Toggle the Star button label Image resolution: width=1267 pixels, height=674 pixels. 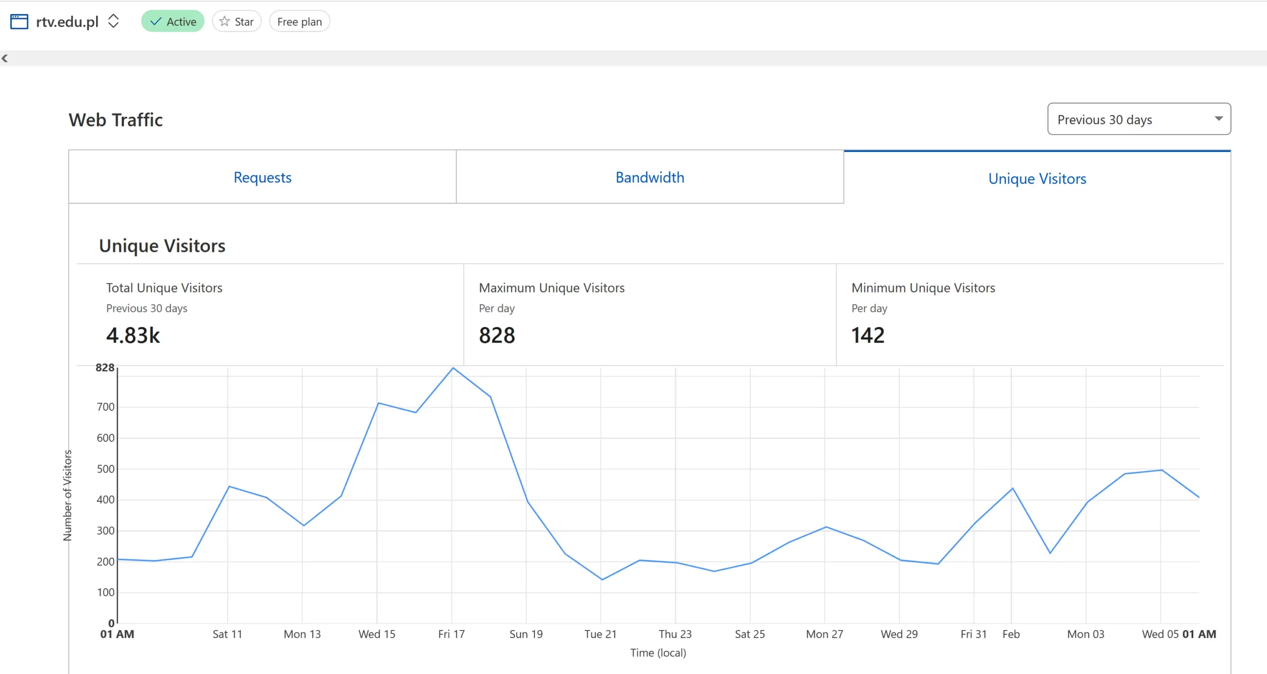tap(244, 22)
